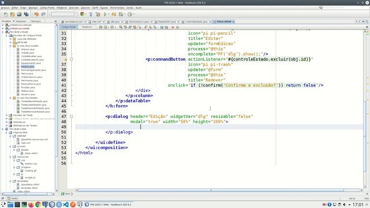This screenshot has width=370, height=208.
Task: Click the Clean and Build icon
Action: [x=98, y=14]
